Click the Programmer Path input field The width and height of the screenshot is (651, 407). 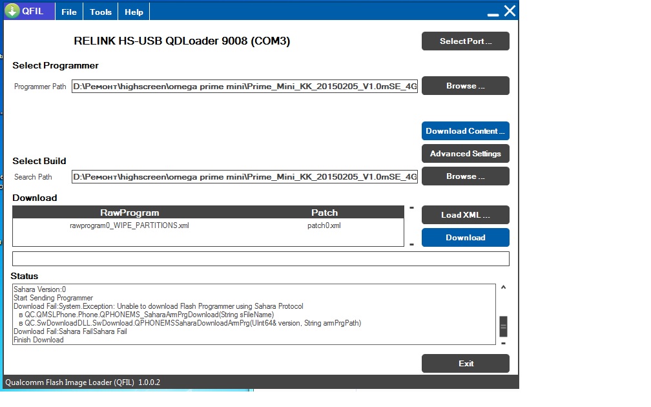pyautogui.click(x=245, y=87)
